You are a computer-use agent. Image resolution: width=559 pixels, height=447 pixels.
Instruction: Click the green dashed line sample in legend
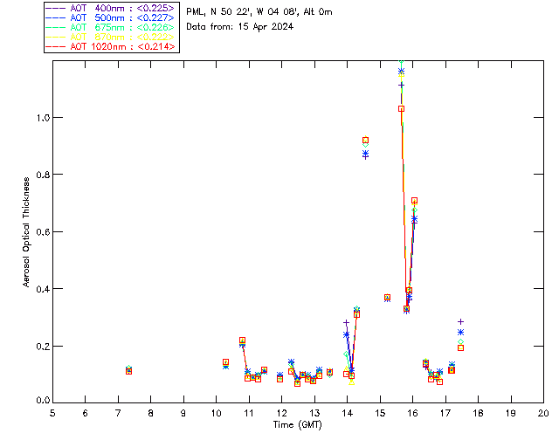point(56,27)
